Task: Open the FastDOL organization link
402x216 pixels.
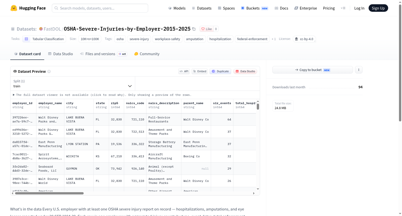Action: tap(52, 29)
